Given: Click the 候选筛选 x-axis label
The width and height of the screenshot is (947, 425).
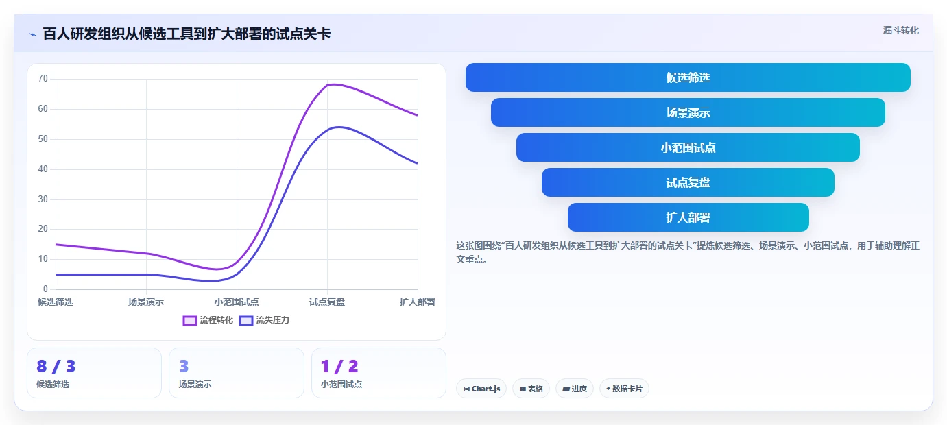Looking at the screenshot, I should pos(56,302).
